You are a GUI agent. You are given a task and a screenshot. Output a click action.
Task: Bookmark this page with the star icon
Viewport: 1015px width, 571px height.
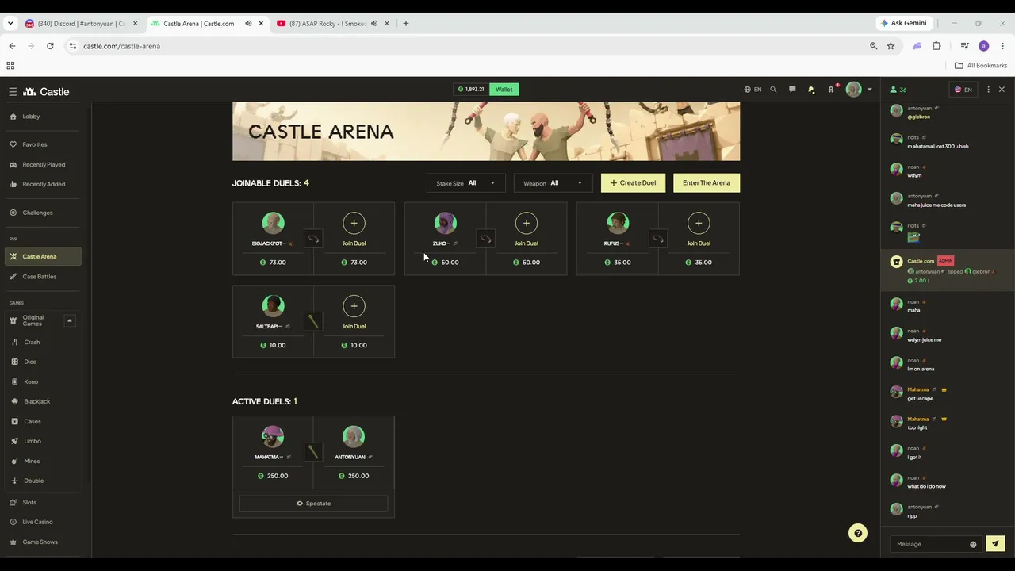pos(891,46)
